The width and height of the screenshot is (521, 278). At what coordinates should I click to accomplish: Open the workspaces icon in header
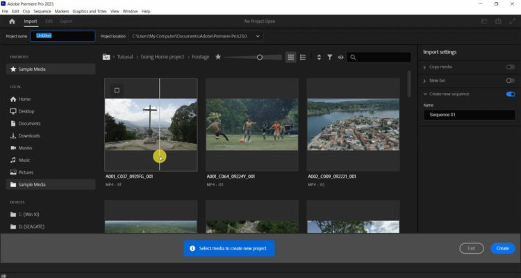(484, 22)
